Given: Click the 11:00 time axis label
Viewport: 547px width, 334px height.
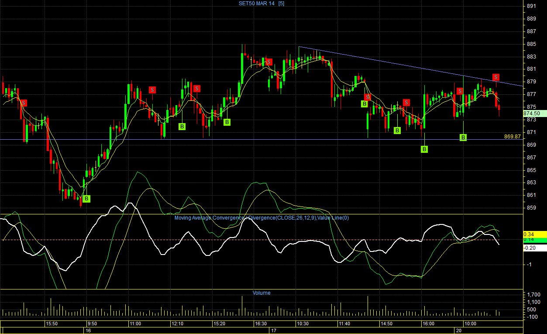Looking at the screenshot, I should tap(135, 324).
